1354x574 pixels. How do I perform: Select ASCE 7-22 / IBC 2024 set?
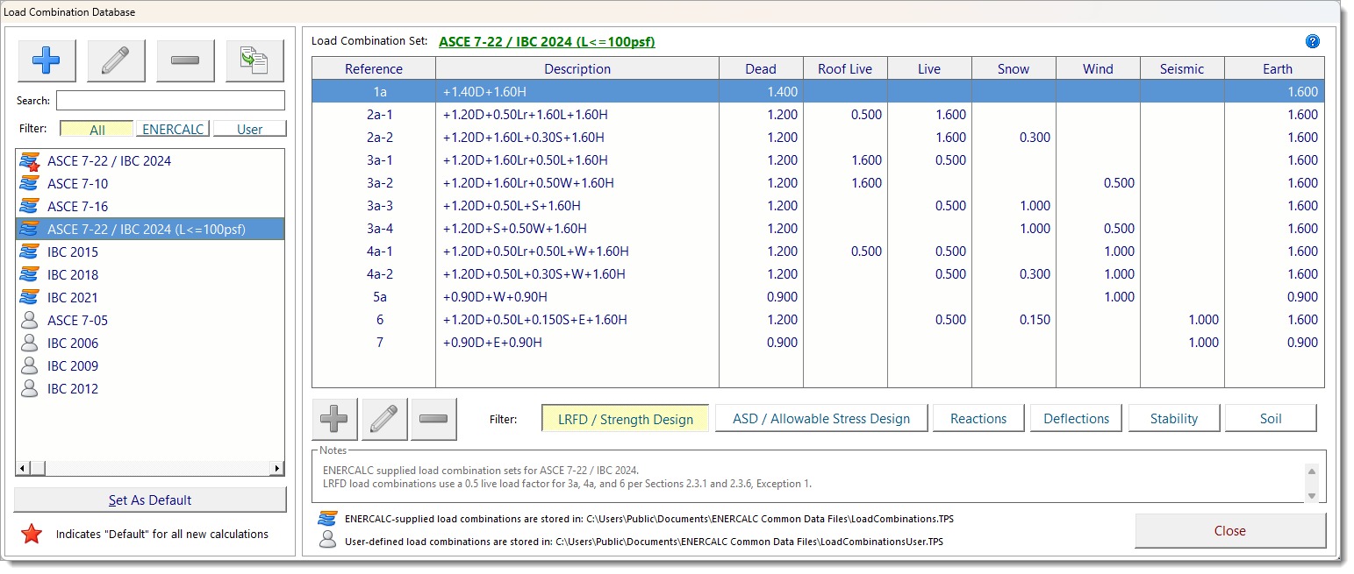coord(150,161)
